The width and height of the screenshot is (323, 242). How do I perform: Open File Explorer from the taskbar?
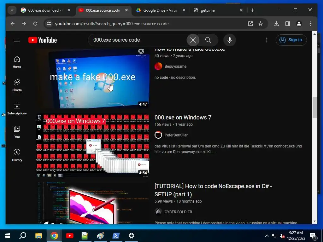pos(38,236)
